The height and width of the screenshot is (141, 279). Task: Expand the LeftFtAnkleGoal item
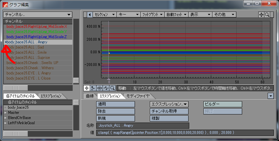(5, 123)
